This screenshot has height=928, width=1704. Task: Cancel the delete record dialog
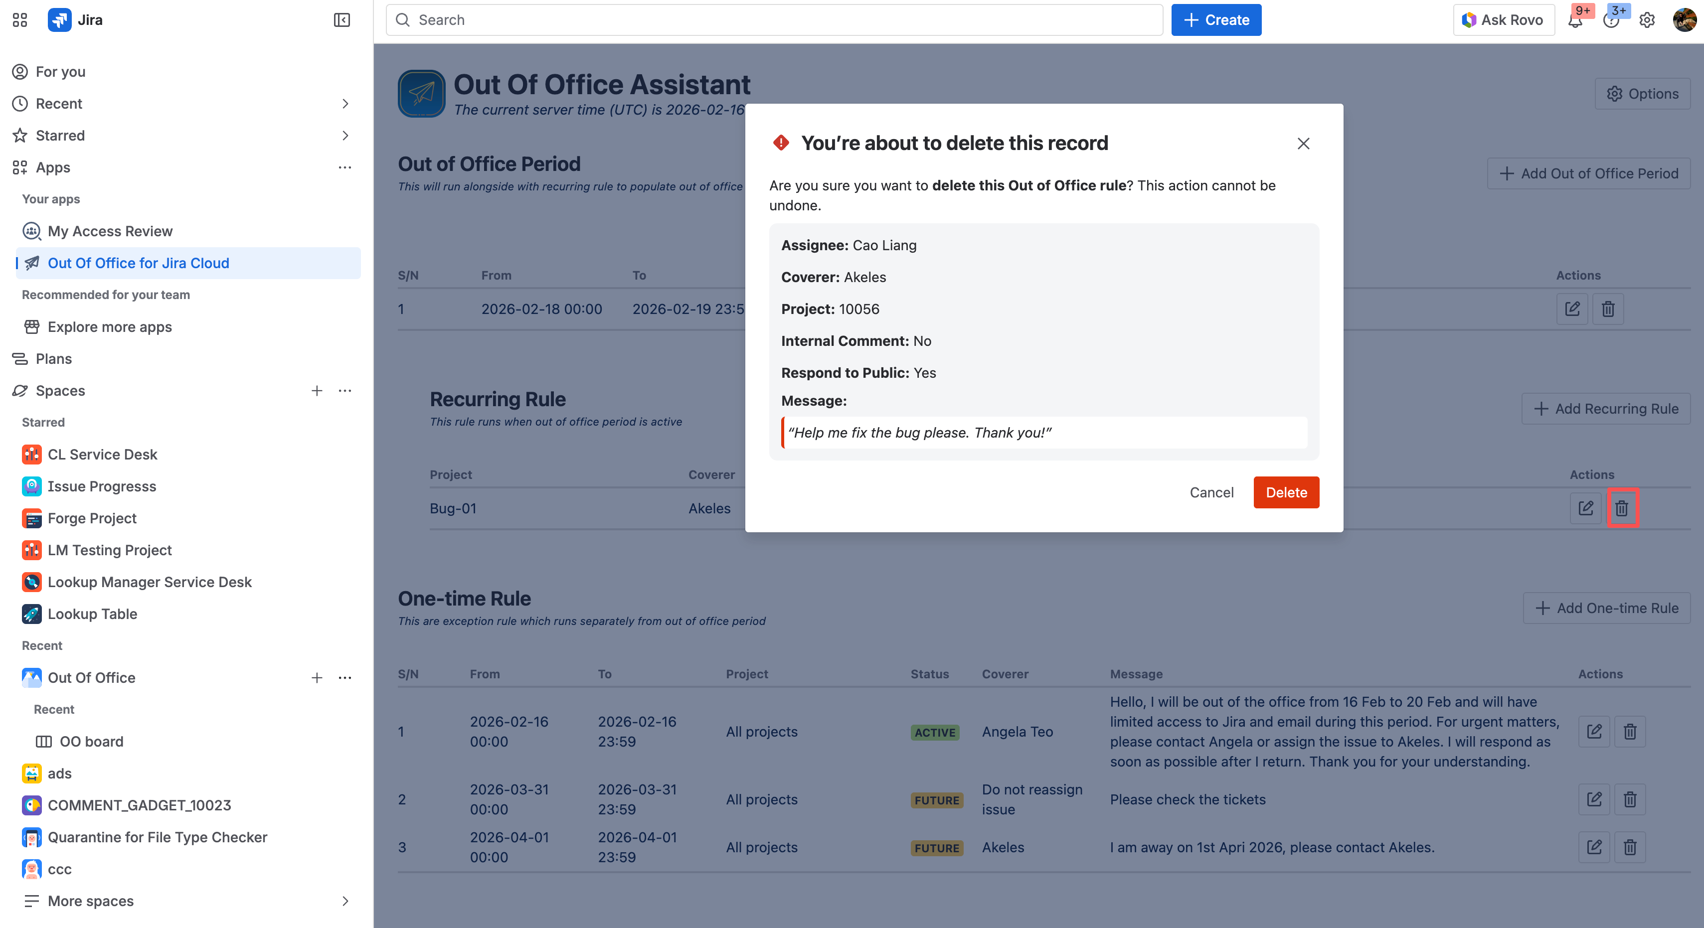pos(1210,492)
